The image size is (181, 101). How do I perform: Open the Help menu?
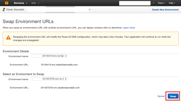(x=172, y=3)
